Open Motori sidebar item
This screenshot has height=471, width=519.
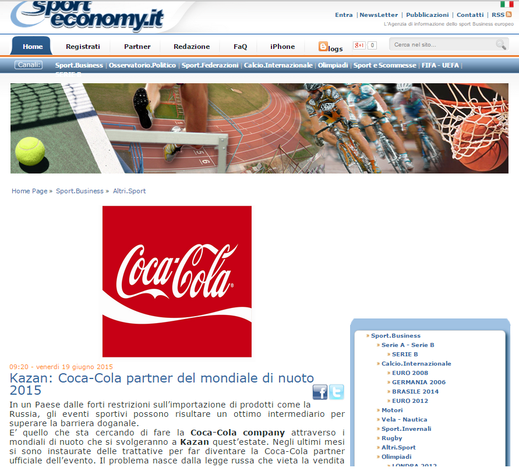click(392, 410)
